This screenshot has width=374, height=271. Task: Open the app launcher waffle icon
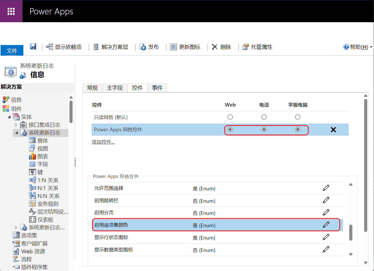point(11,11)
